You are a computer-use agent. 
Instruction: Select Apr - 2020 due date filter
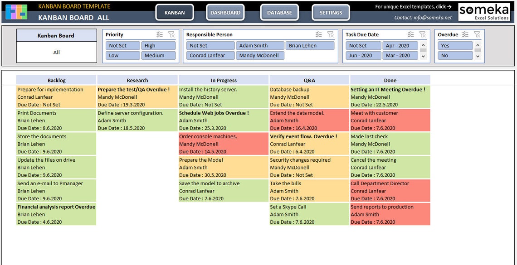coord(400,46)
